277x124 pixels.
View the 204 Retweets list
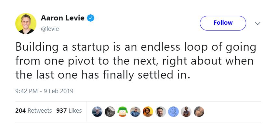click(33, 111)
